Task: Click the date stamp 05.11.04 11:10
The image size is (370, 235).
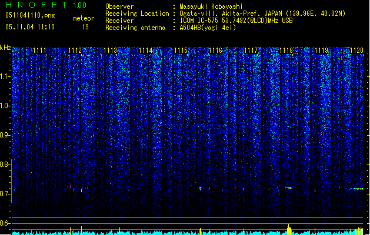Action: coord(30,27)
